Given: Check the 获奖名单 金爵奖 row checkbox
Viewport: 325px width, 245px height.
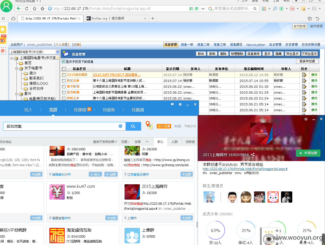Looking at the screenshot, I should [x=64, y=98].
